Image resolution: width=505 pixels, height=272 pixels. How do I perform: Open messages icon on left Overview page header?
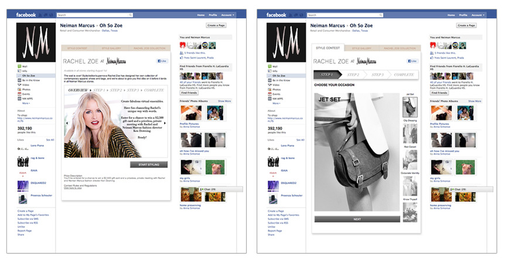point(46,15)
